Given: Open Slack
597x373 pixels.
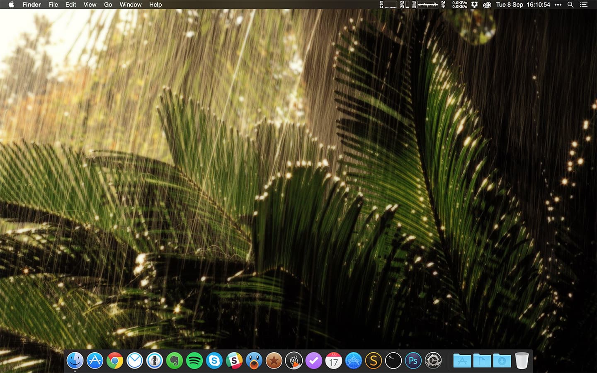Looking at the screenshot, I should (234, 361).
